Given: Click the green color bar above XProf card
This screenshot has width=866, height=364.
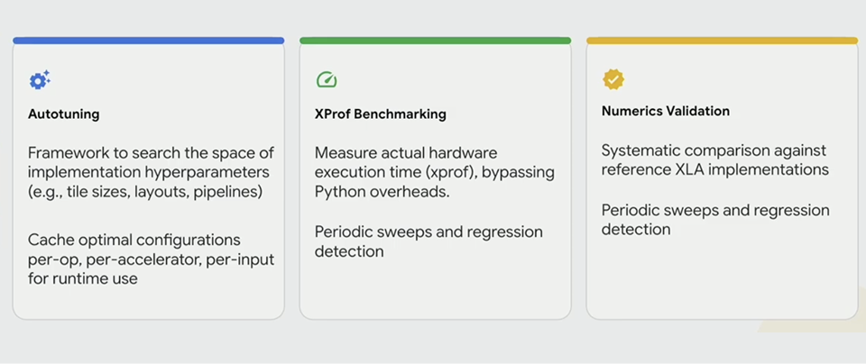Looking at the screenshot, I should [x=435, y=41].
